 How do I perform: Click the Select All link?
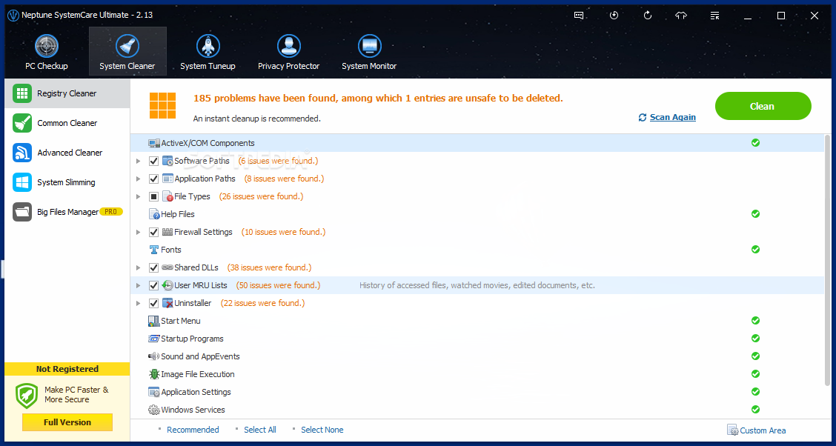(x=260, y=430)
